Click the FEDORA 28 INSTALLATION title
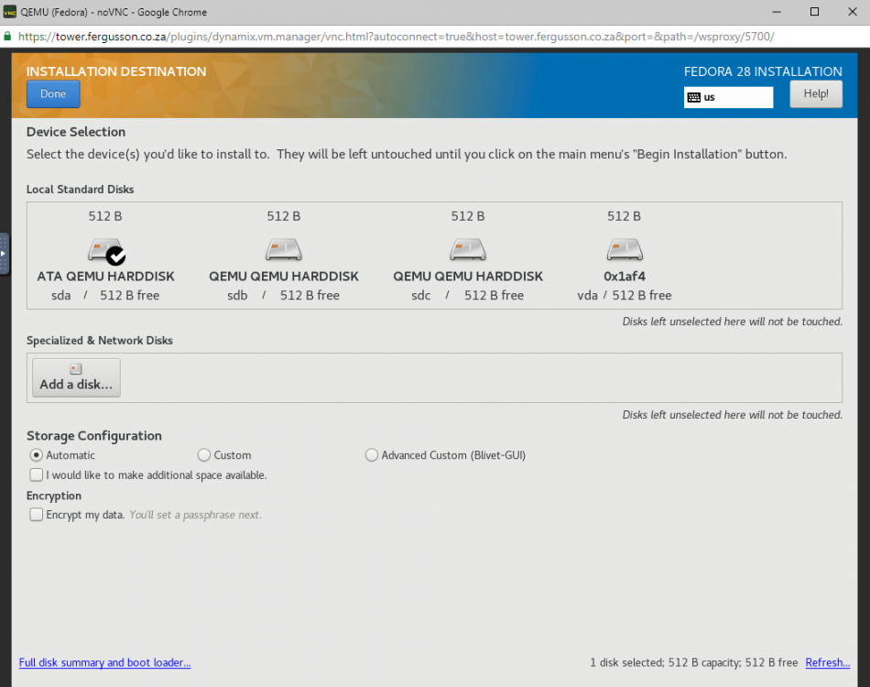 point(762,71)
